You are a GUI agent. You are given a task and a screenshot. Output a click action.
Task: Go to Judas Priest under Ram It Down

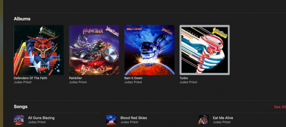[133, 82]
